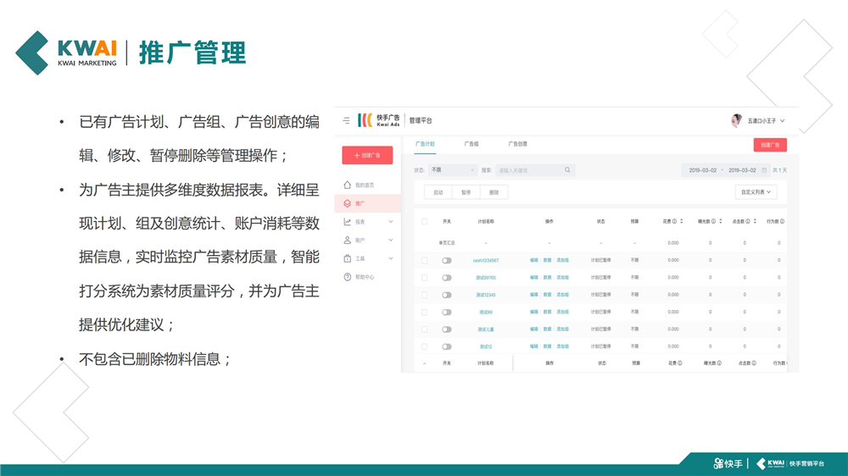
Task: Click the 快手广告 Kwai Ads logo
Action: point(378,120)
